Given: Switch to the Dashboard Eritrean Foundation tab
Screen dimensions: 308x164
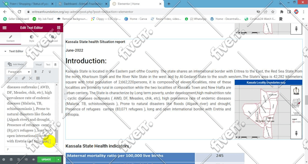Looking at the screenshot, I should click(82, 4).
